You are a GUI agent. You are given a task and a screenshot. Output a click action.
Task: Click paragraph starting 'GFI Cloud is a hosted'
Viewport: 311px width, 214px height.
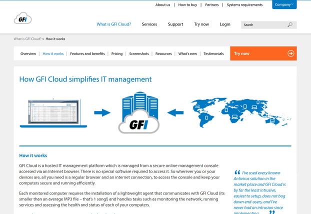(119, 174)
